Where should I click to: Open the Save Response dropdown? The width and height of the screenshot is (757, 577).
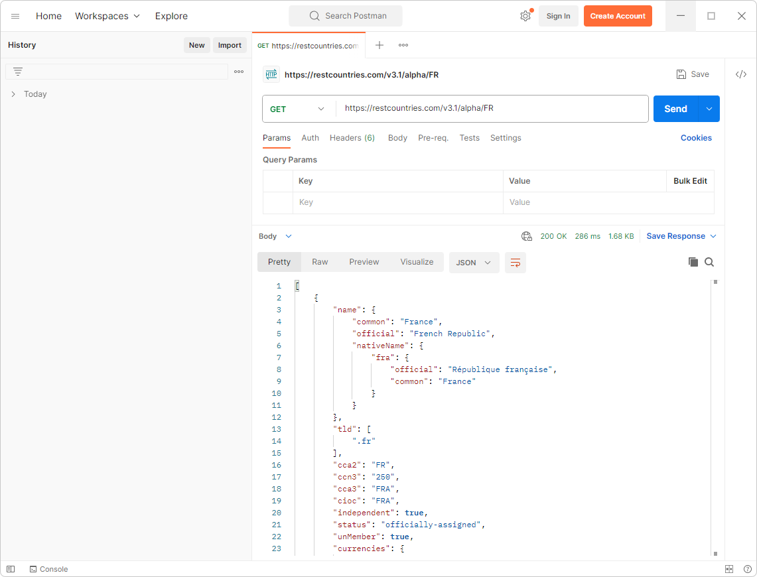click(x=681, y=236)
